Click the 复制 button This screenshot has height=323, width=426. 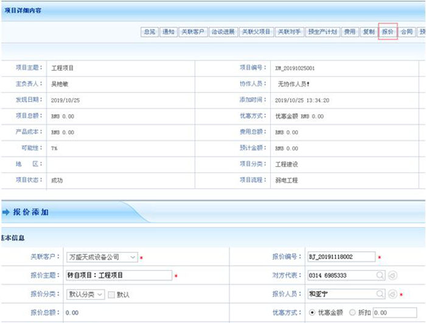click(x=368, y=32)
